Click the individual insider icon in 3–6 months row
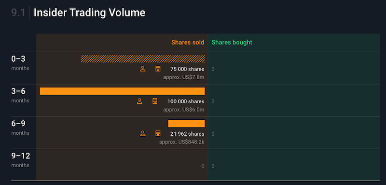 click(139, 101)
